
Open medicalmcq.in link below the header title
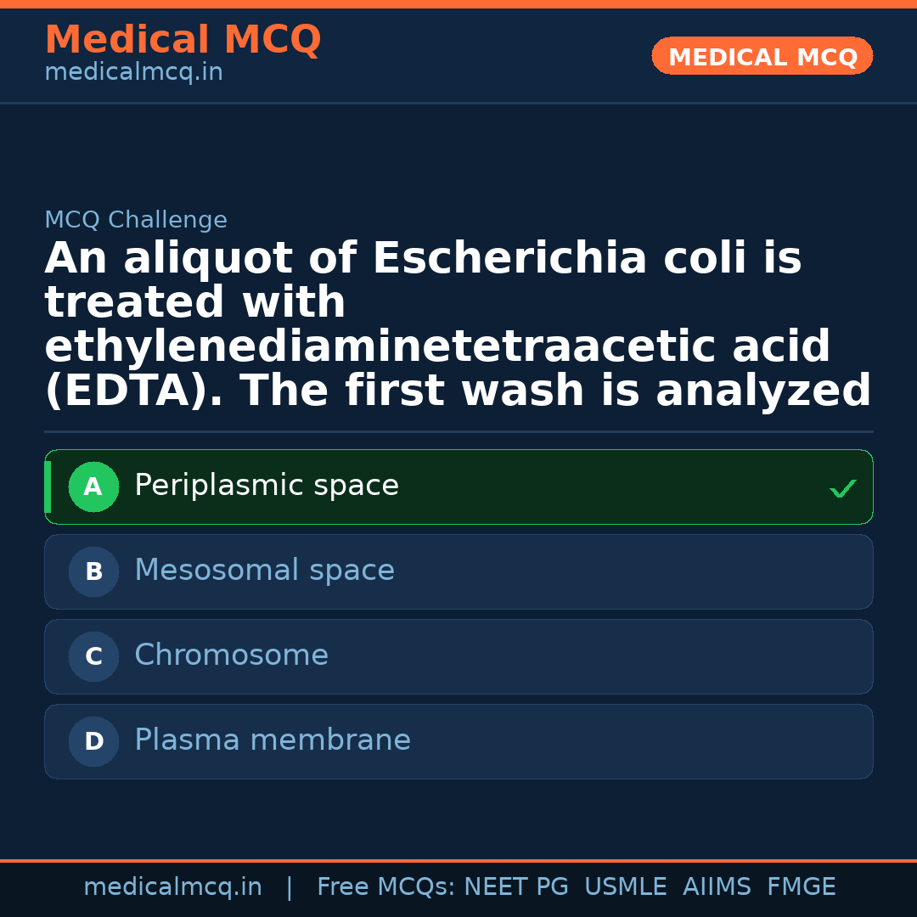click(x=133, y=73)
